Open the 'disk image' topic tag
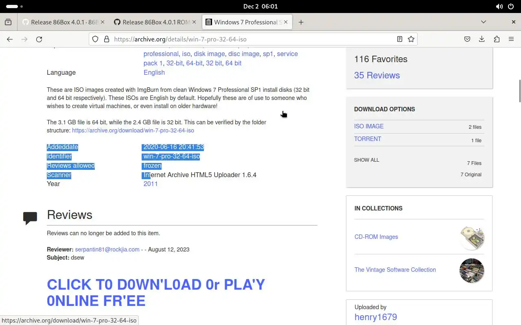 pos(209,54)
